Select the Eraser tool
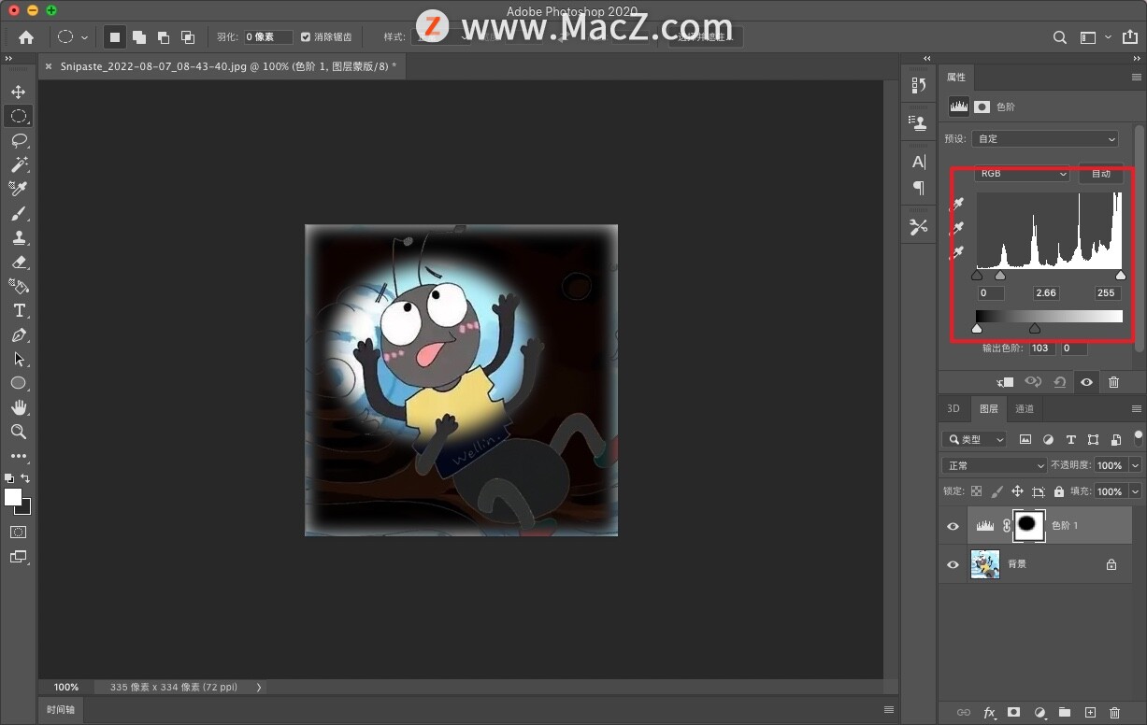The width and height of the screenshot is (1147, 725). (19, 262)
